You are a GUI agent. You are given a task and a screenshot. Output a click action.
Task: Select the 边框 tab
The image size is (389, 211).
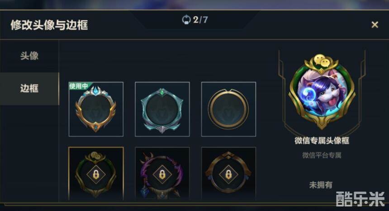point(29,89)
